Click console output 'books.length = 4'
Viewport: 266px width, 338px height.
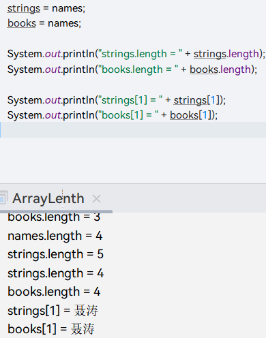[54, 292]
